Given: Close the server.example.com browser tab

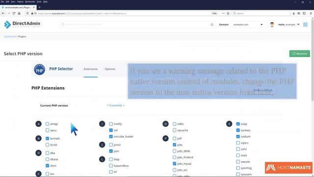Looking at the screenshot, I should click(x=34, y=7).
